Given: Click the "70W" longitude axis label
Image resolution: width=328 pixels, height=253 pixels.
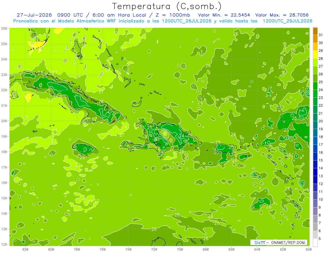Looking at the screenshot, I should [x=180, y=249].
